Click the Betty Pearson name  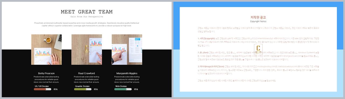point(46,73)
